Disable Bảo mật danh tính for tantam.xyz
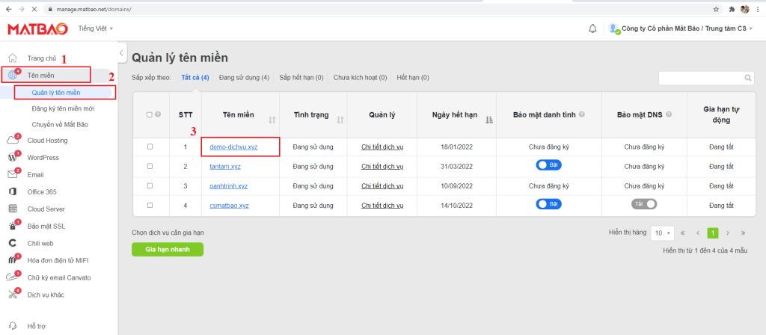Viewport: 766px width, 335px height. pyautogui.click(x=548, y=165)
